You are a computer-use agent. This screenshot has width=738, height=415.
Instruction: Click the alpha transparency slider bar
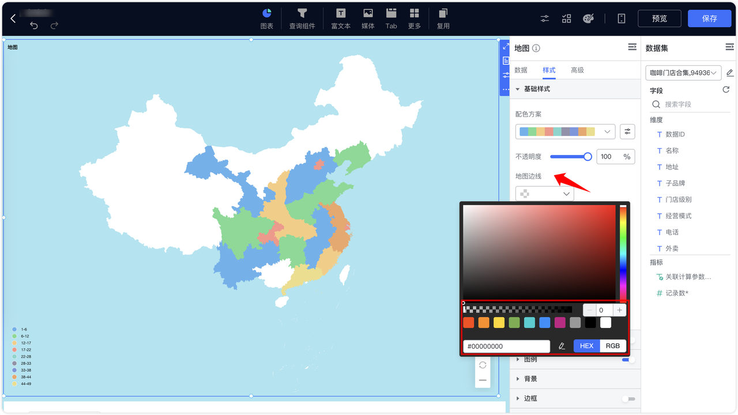[x=518, y=310]
